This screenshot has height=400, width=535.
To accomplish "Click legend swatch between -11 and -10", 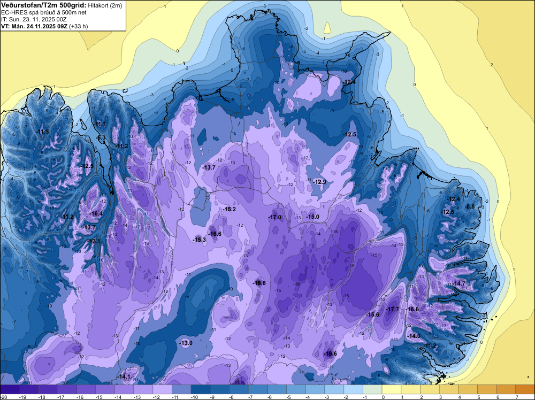I will (181, 389).
